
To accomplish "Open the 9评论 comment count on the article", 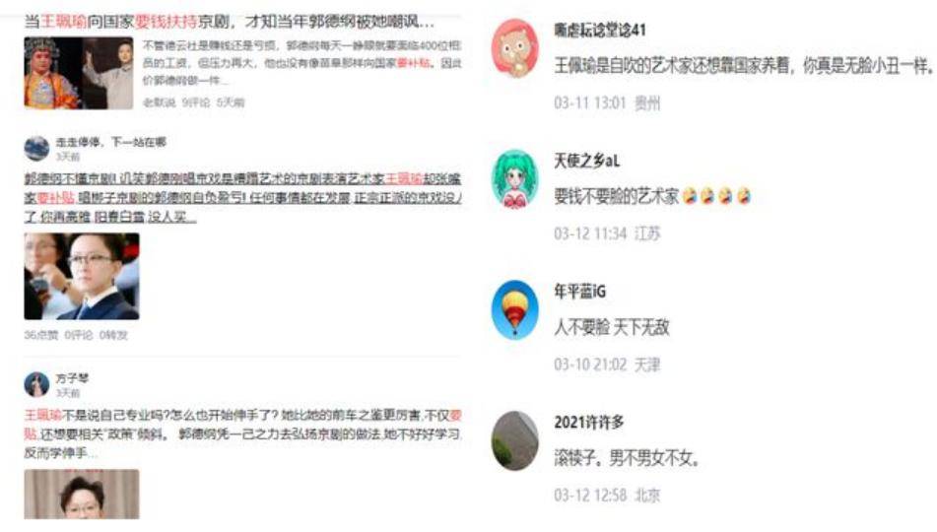I will (196, 102).
